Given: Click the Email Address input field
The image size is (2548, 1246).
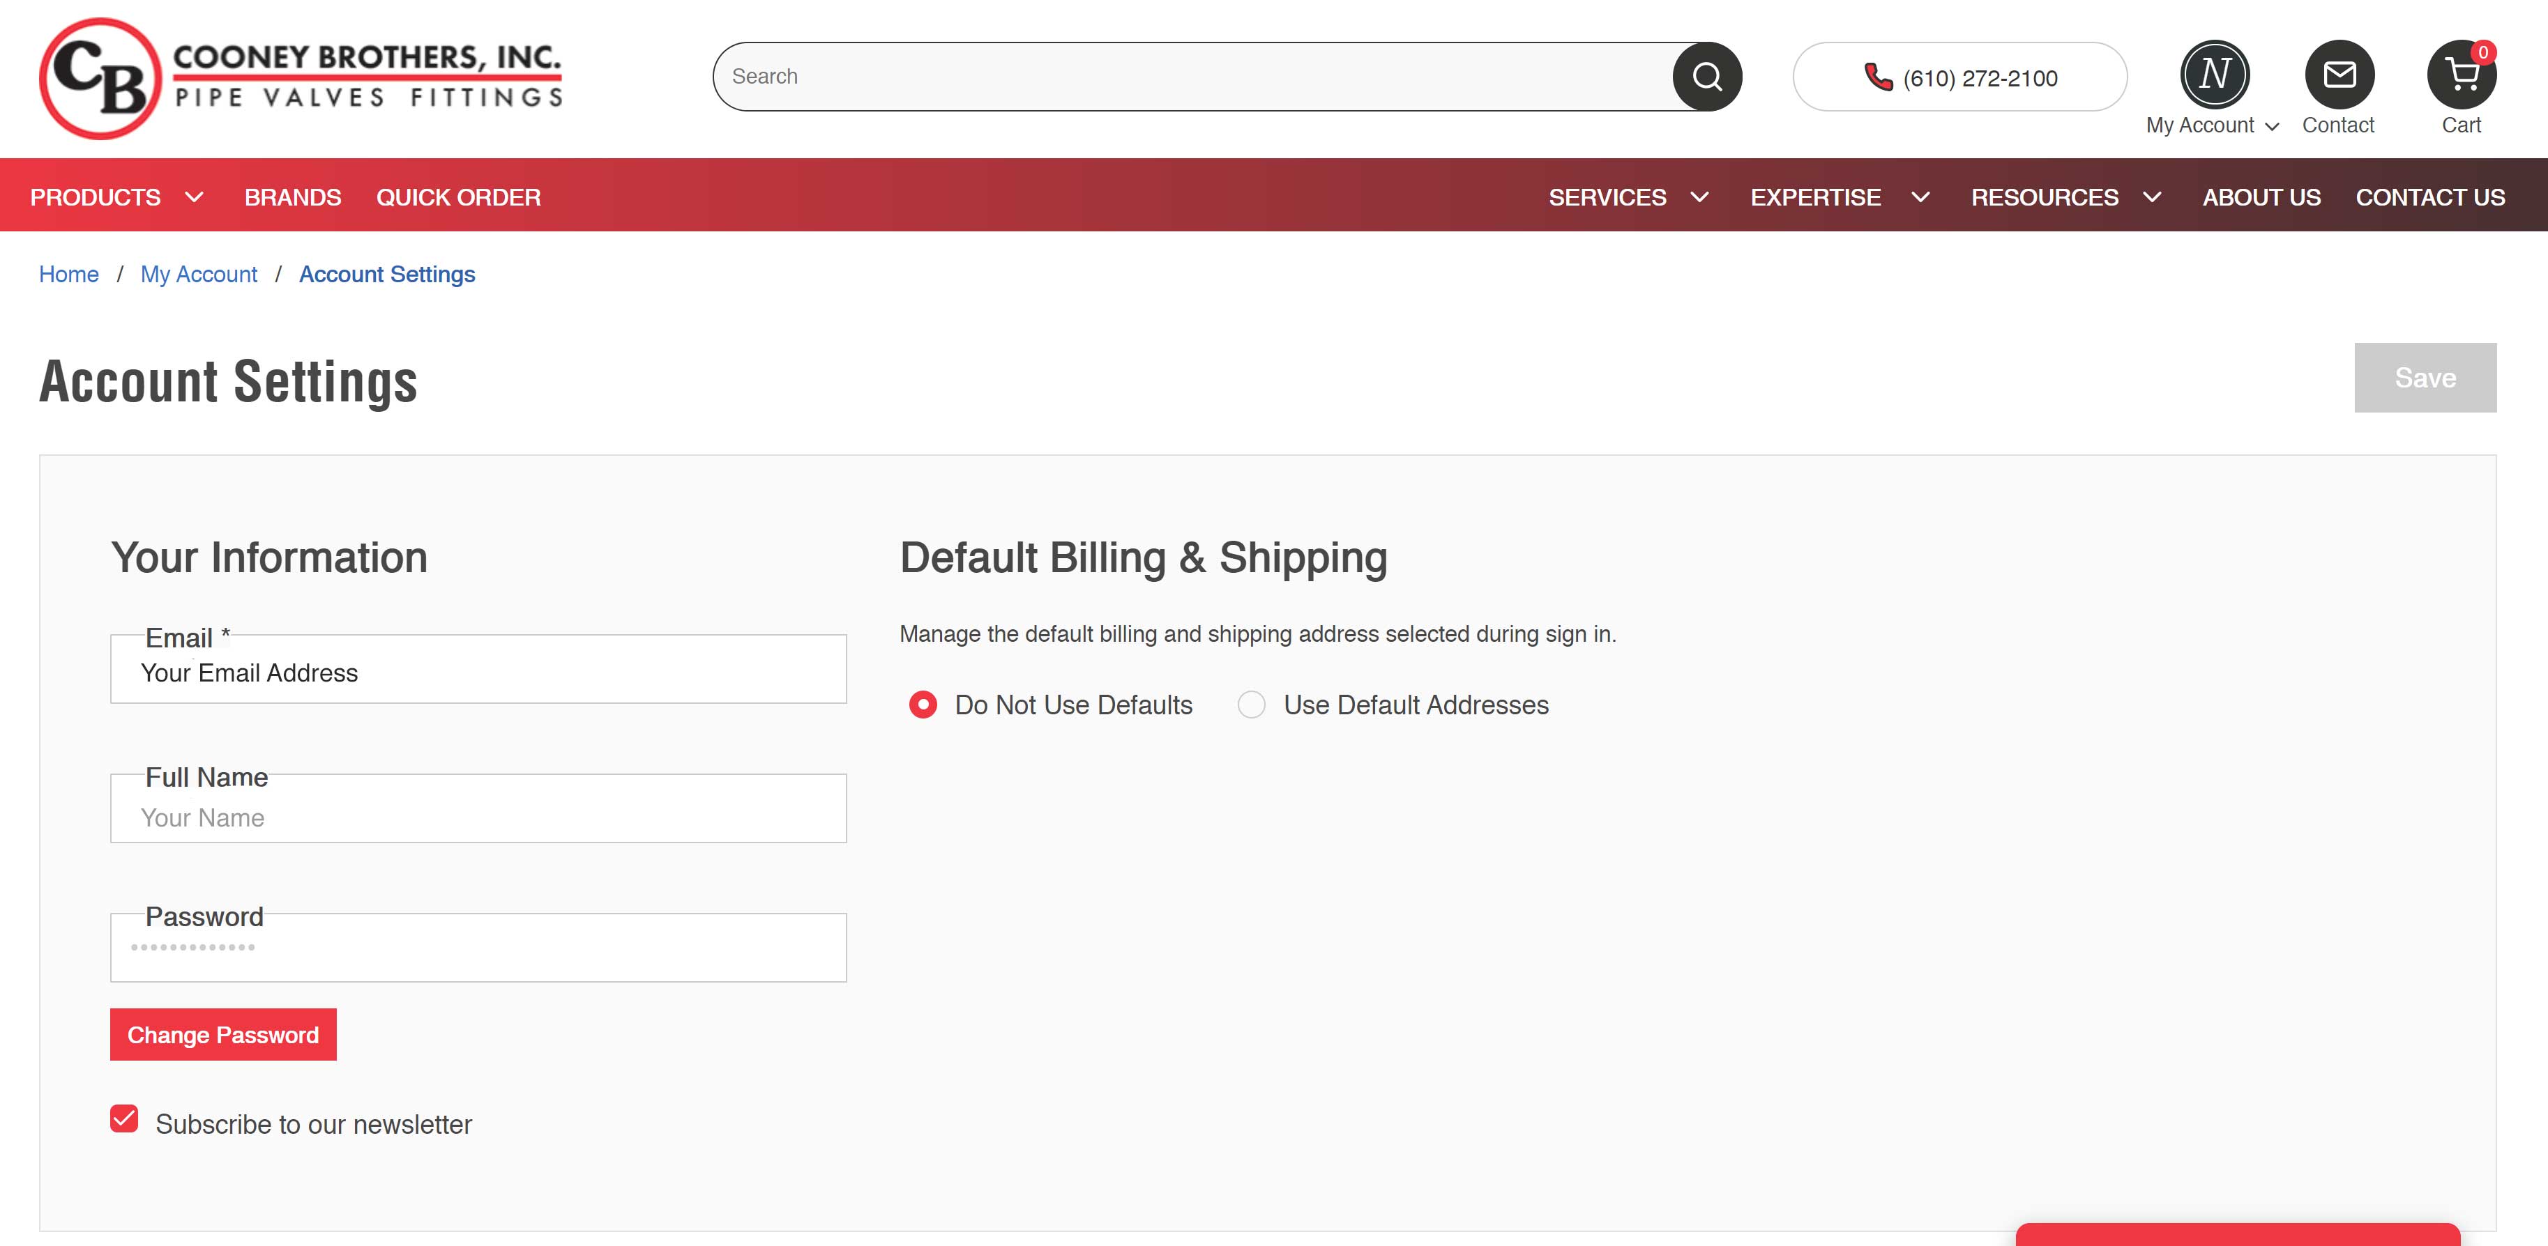Looking at the screenshot, I should (478, 672).
